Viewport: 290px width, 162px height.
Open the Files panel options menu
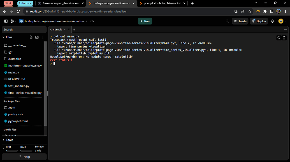tap(43, 37)
